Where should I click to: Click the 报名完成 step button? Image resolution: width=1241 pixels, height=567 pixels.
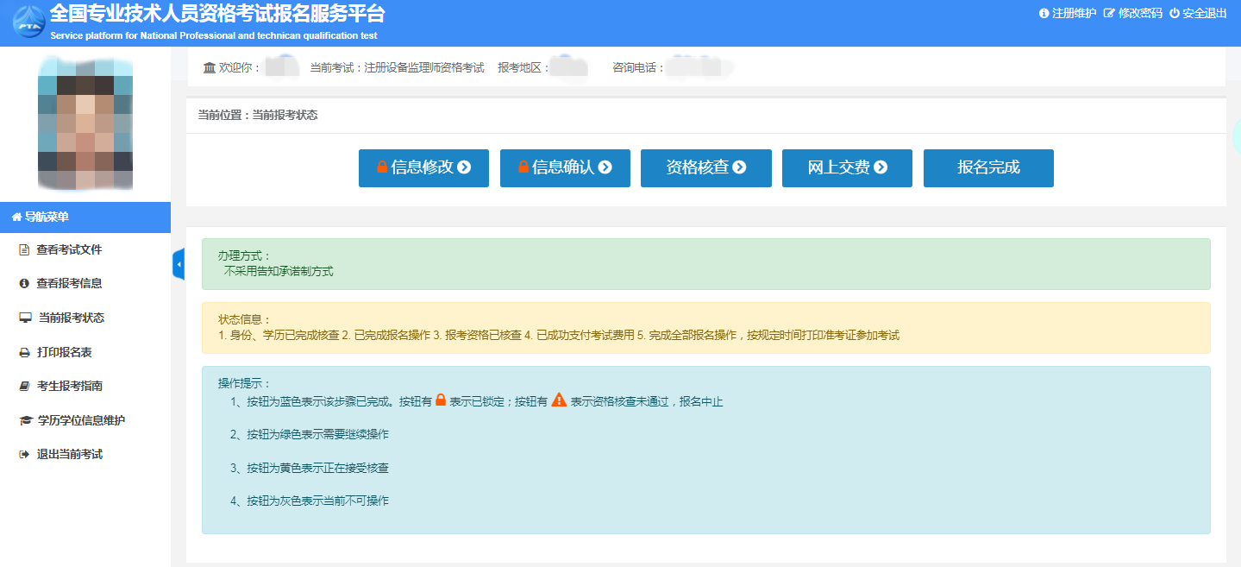pos(988,167)
